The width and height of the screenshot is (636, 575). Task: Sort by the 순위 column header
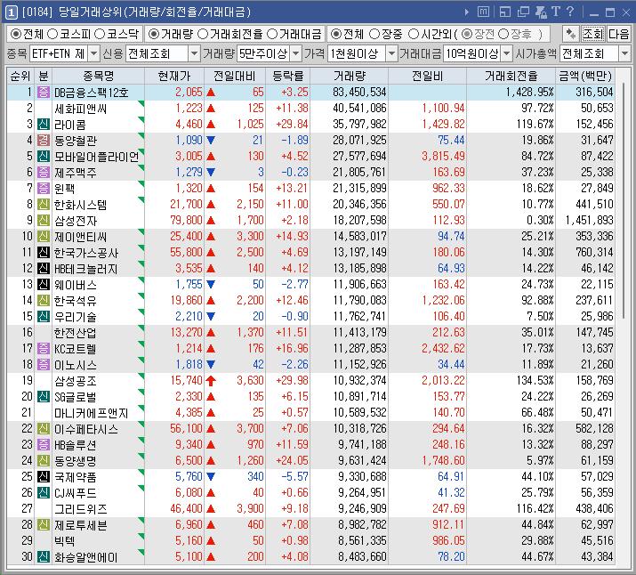coord(20,76)
